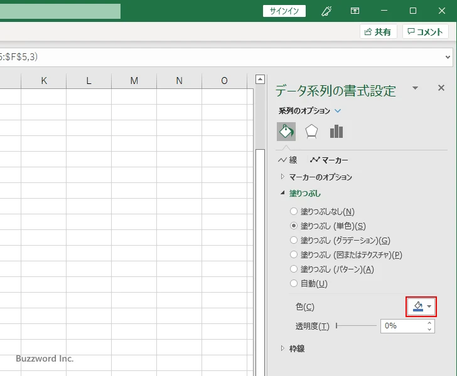Viewport: 457px width, 376px height.
Task: Switch to the 線 tab
Action: tap(288, 160)
